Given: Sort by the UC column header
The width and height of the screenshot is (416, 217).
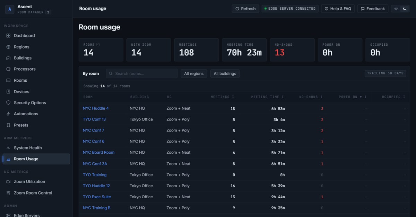Looking at the screenshot, I should tap(169, 97).
